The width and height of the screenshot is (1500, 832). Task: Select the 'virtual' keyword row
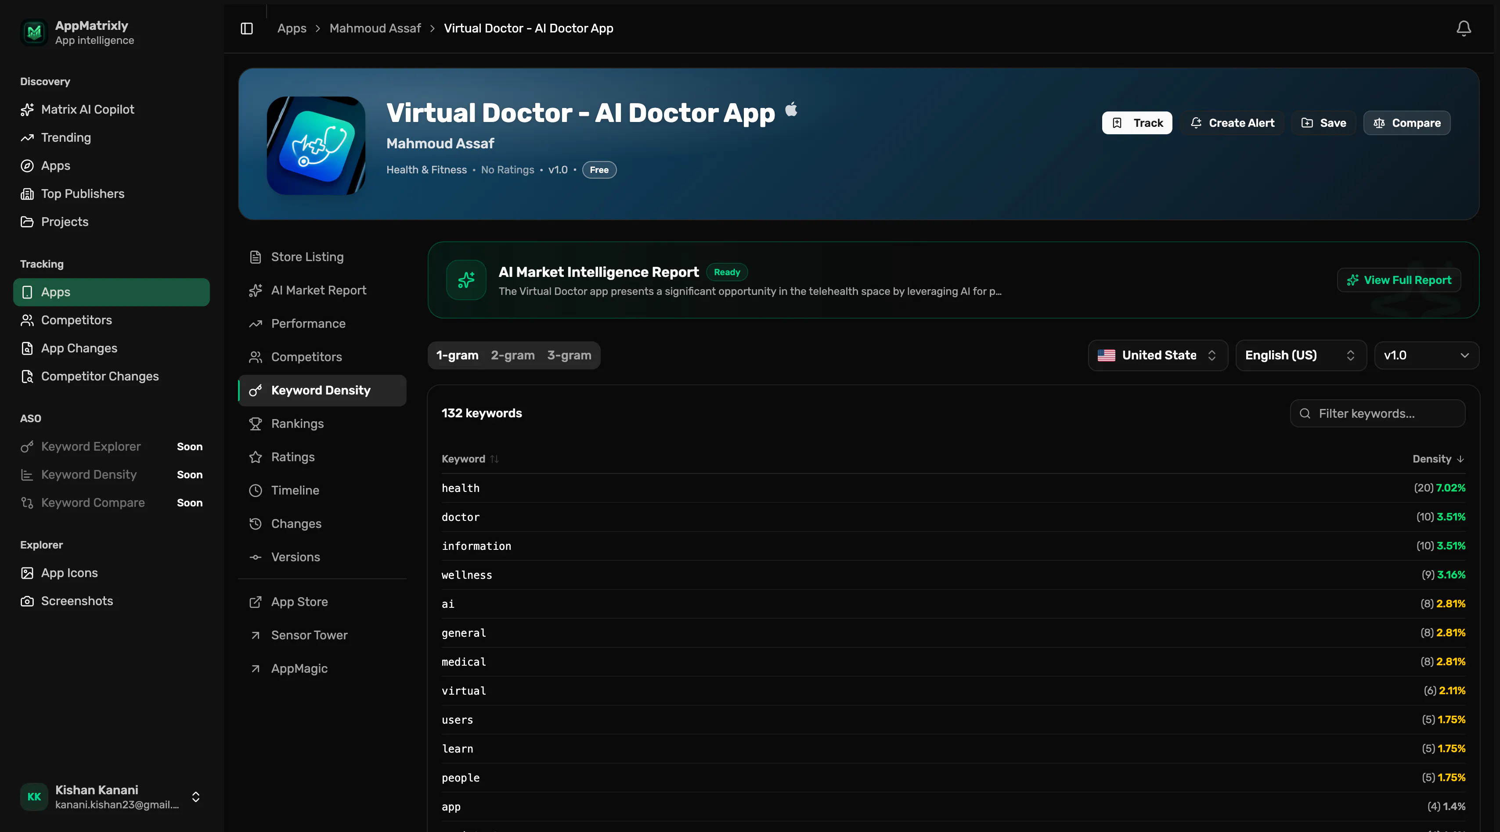[953, 691]
